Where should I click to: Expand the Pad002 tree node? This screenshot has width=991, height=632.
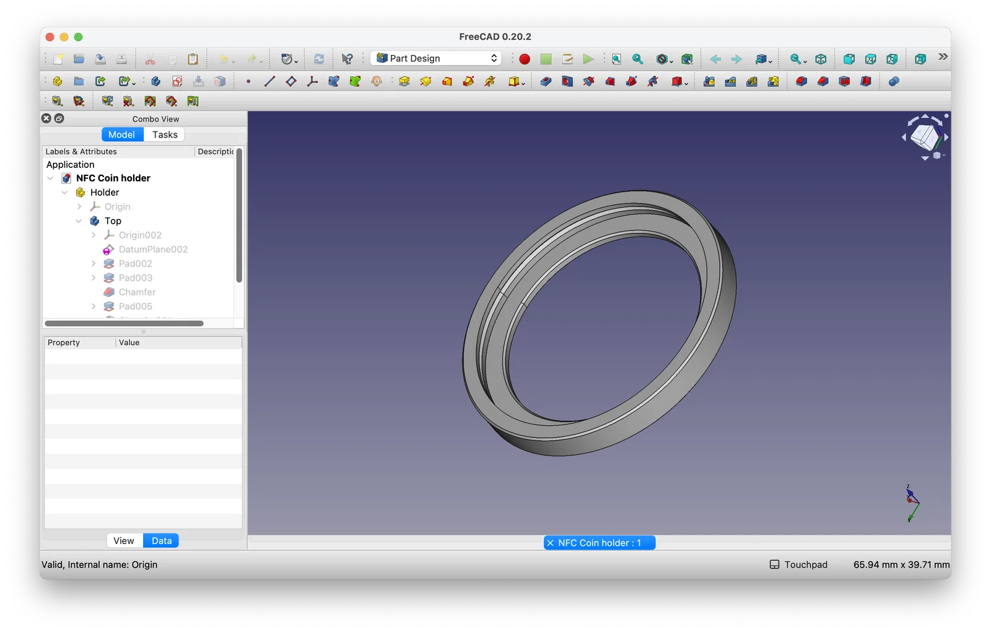pyautogui.click(x=94, y=264)
